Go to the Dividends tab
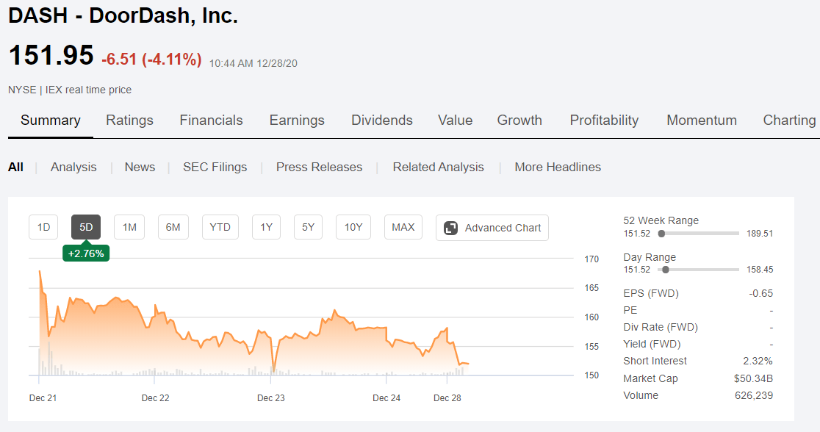 tap(382, 120)
